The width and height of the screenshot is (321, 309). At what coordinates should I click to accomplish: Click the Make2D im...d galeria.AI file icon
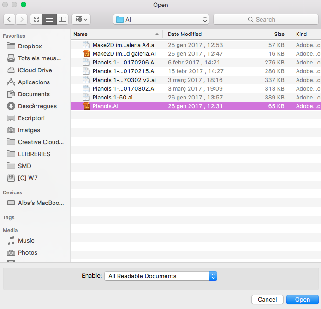[86, 54]
